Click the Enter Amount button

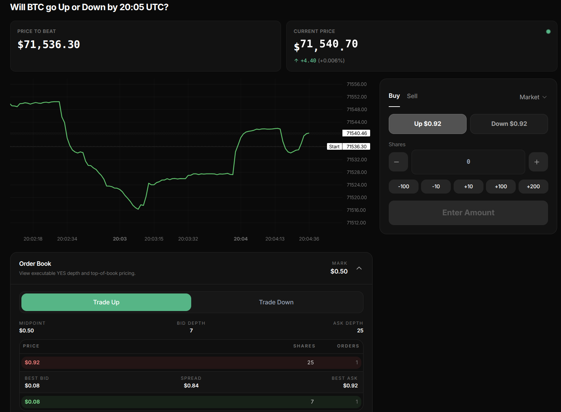click(x=468, y=213)
